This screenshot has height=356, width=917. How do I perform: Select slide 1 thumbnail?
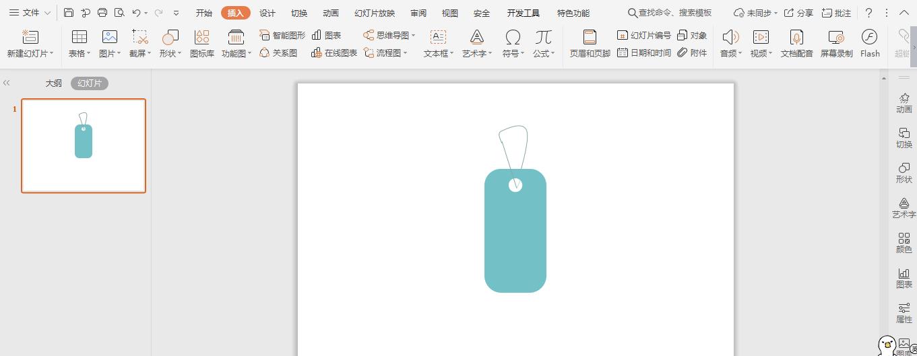click(84, 145)
